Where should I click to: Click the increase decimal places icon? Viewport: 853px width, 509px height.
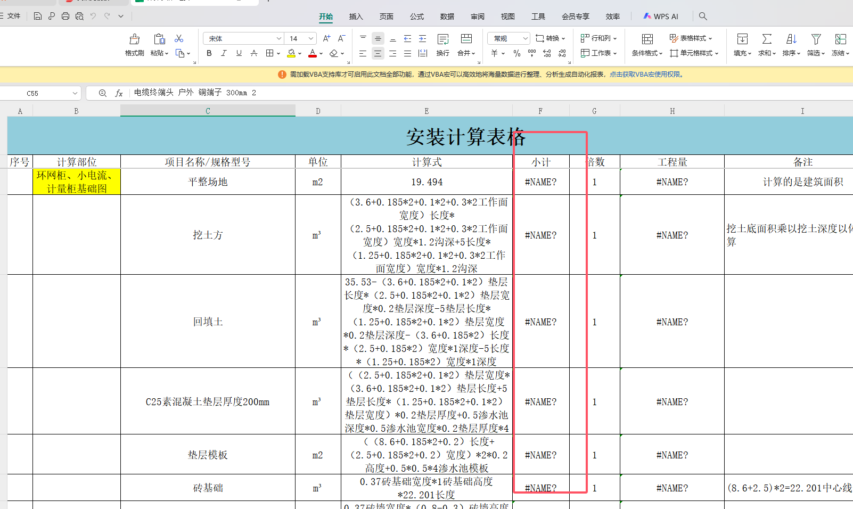pyautogui.click(x=547, y=53)
